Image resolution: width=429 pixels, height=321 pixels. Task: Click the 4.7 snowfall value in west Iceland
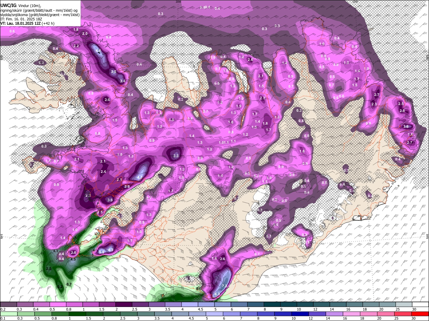(x=140, y=178)
